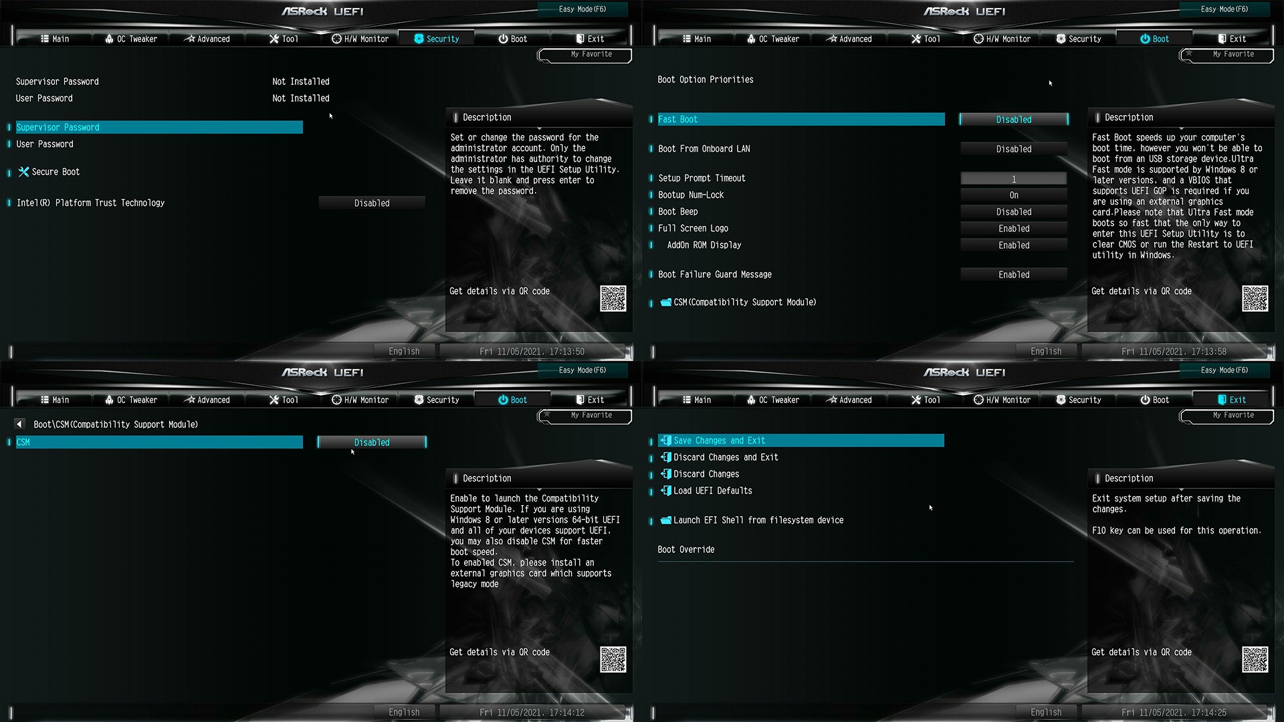1284x722 pixels.
Task: Click the Discard Changes and Exit icon
Action: click(x=665, y=457)
